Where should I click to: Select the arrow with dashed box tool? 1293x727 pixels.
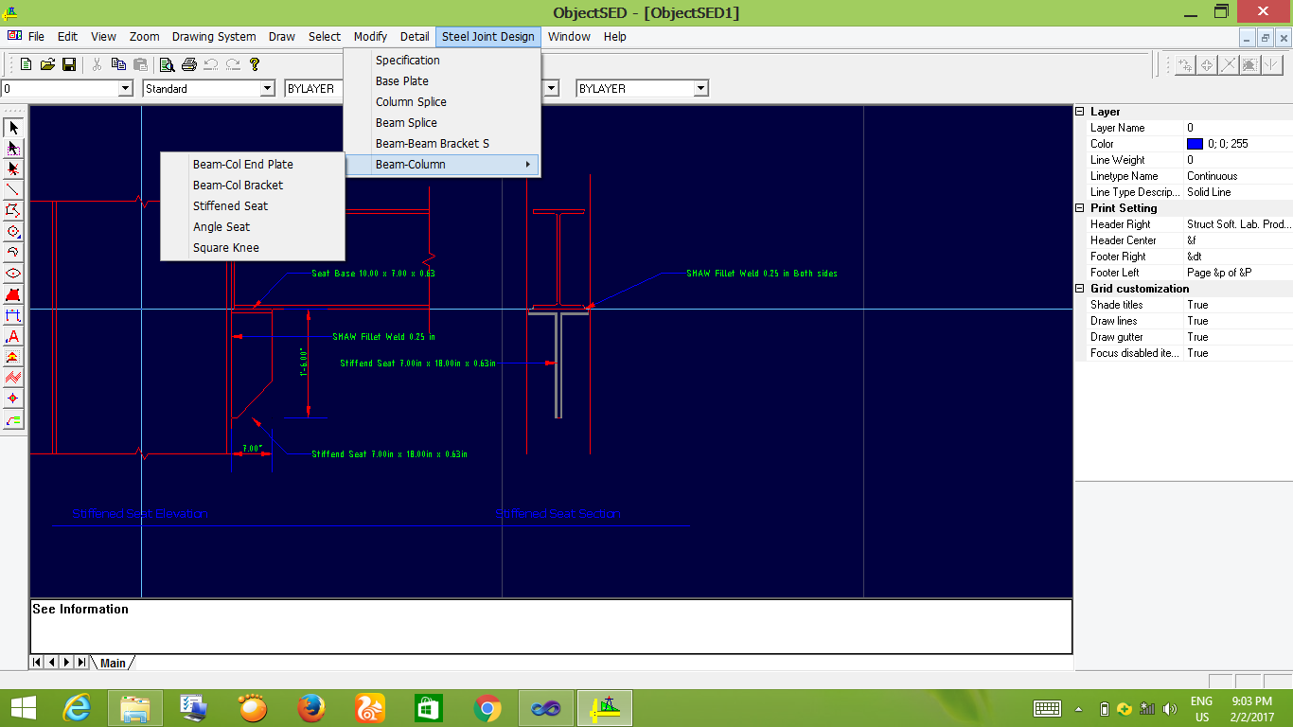click(13, 149)
